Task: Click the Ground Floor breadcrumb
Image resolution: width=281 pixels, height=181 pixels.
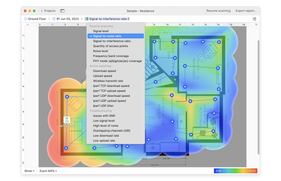Action: [x=35, y=19]
